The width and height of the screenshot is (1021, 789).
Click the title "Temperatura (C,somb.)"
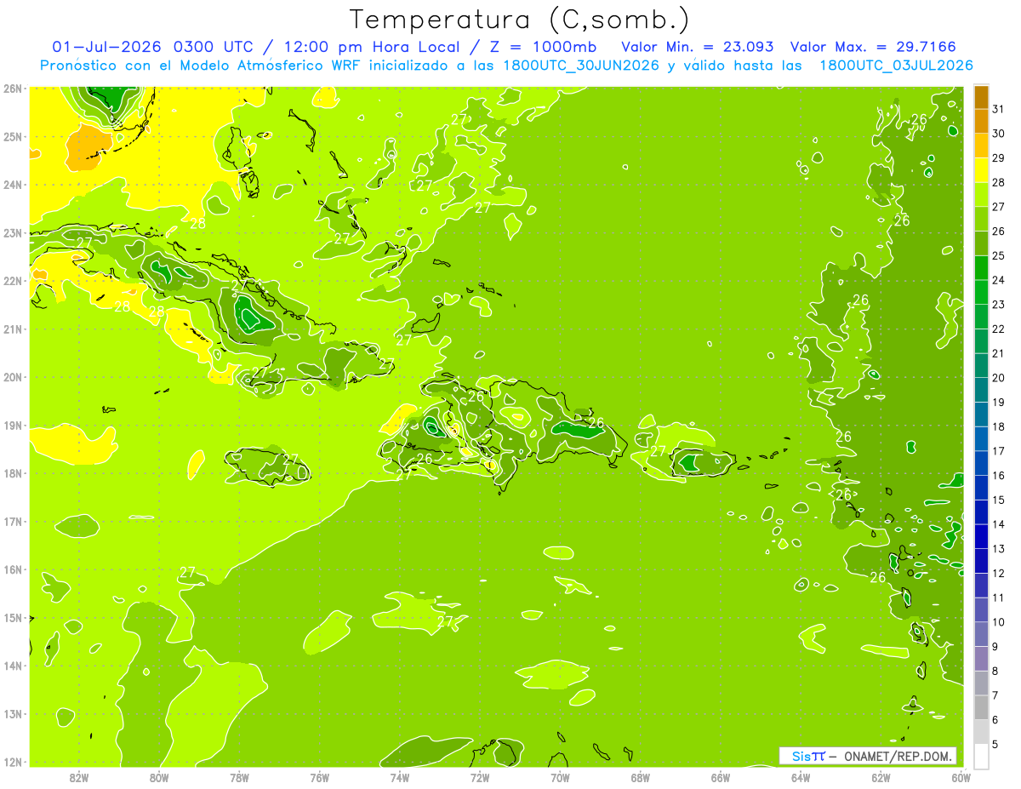[x=519, y=20]
